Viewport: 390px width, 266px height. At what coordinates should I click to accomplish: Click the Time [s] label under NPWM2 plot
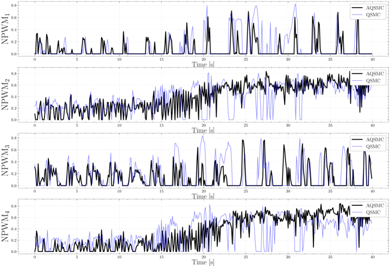203,130
